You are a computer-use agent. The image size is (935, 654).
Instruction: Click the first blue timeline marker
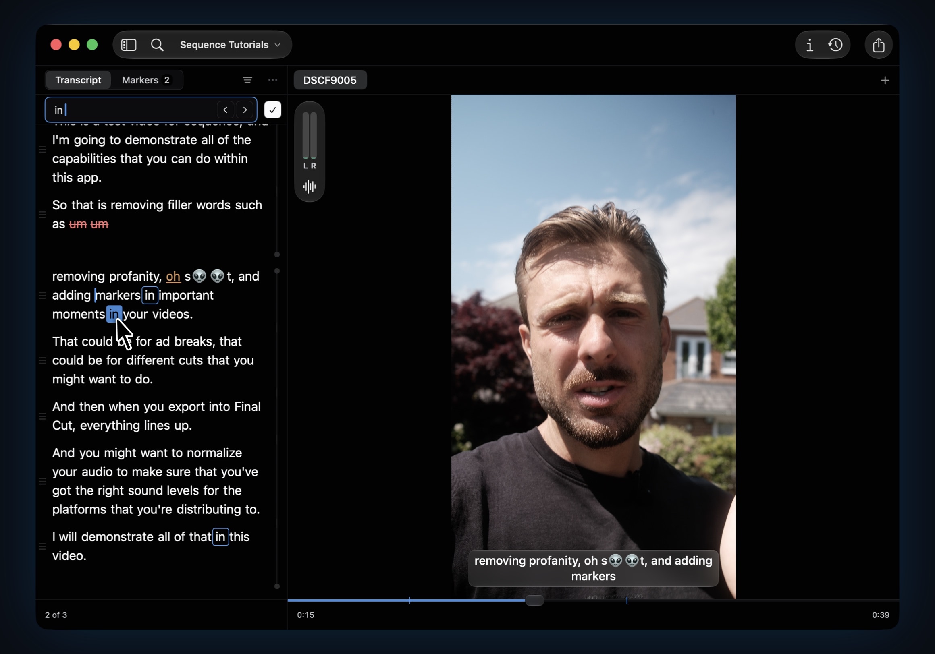(x=409, y=600)
